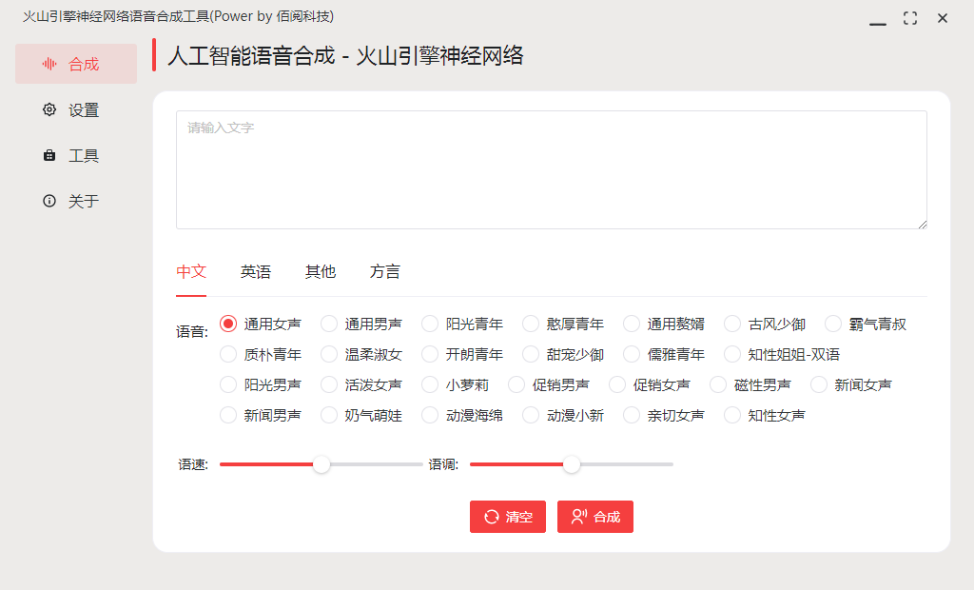The height and width of the screenshot is (590, 974).
Task: Switch to the 其他 tab
Action: pos(320,271)
